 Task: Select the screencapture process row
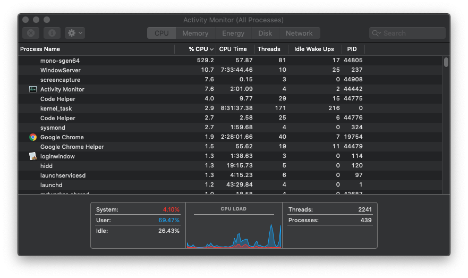click(230, 80)
